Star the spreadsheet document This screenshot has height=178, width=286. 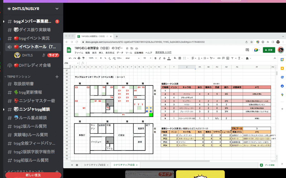(127, 48)
